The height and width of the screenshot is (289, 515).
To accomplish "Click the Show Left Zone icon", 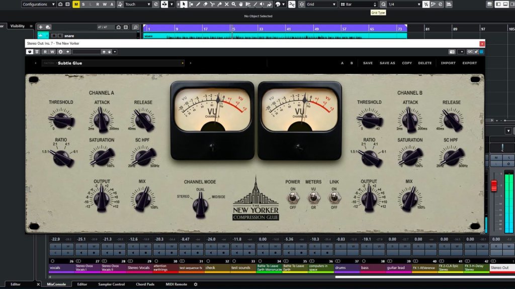I will [x=498, y=4].
